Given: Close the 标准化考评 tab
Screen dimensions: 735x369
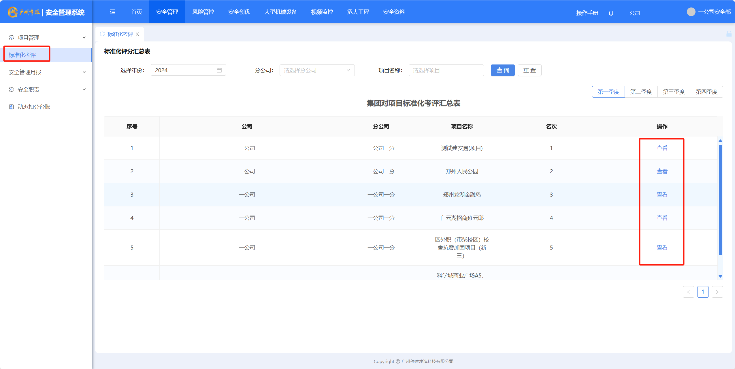Looking at the screenshot, I should click(x=137, y=34).
